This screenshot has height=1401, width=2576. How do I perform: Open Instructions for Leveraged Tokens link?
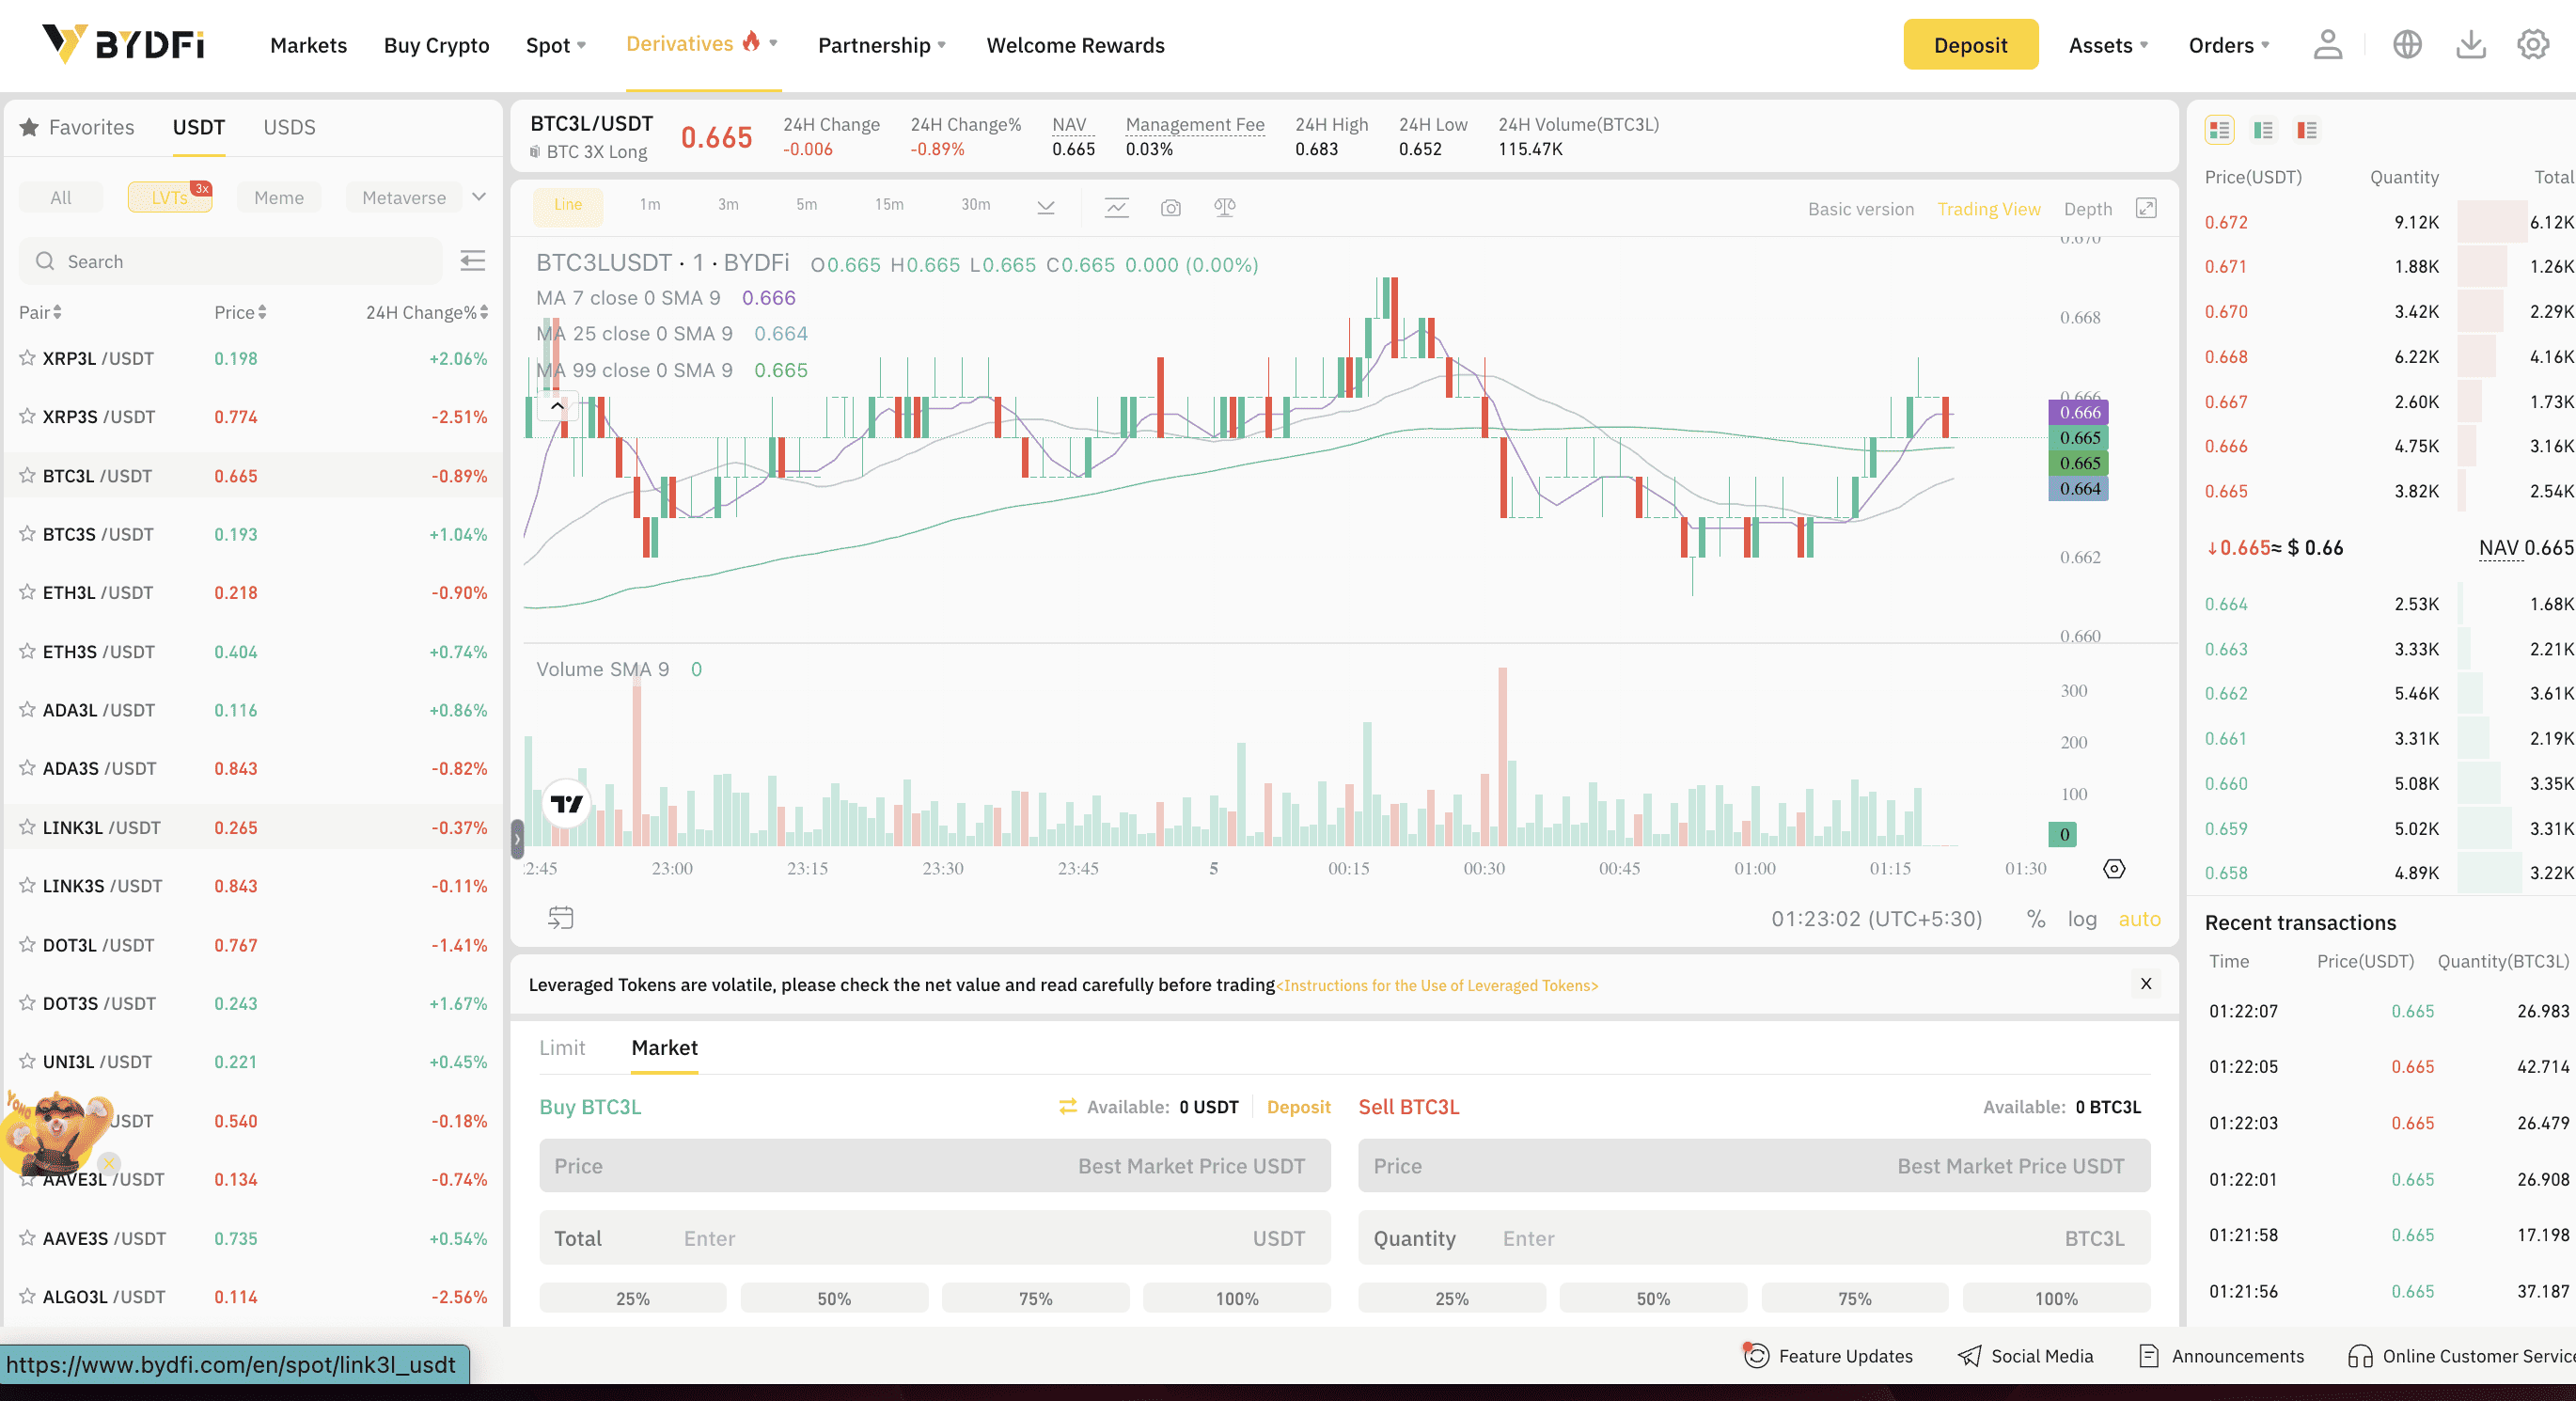1436,985
